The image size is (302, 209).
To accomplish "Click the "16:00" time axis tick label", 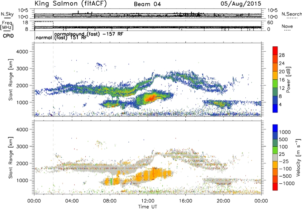I will click(x=185, y=201).
